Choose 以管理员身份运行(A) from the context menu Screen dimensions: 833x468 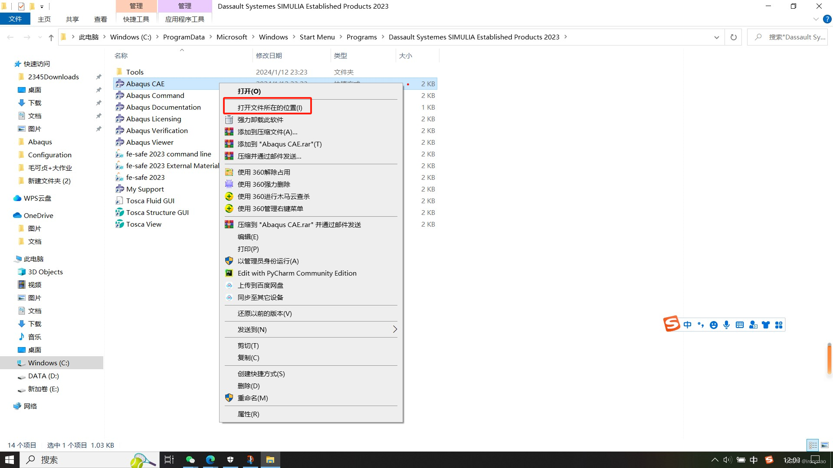point(268,261)
